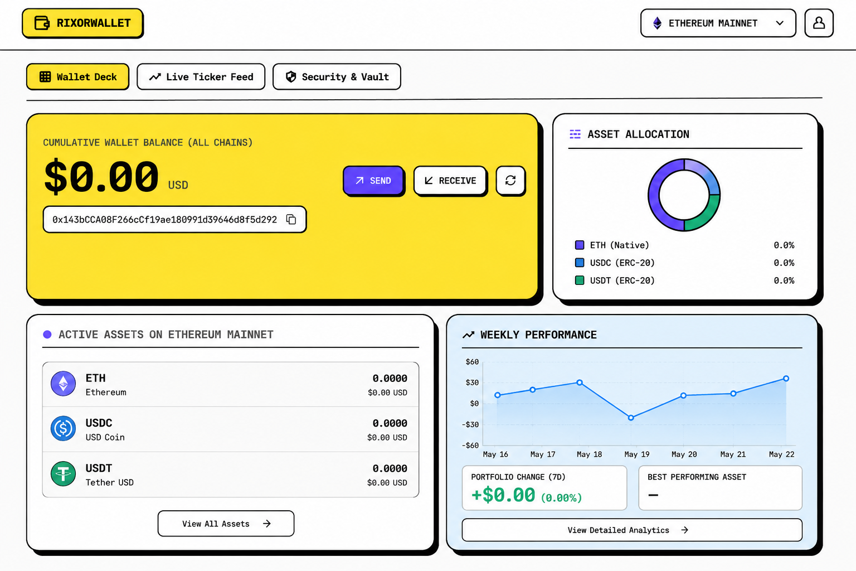
Task: Click the ETH (Native) 0.0% value
Action: [784, 245]
